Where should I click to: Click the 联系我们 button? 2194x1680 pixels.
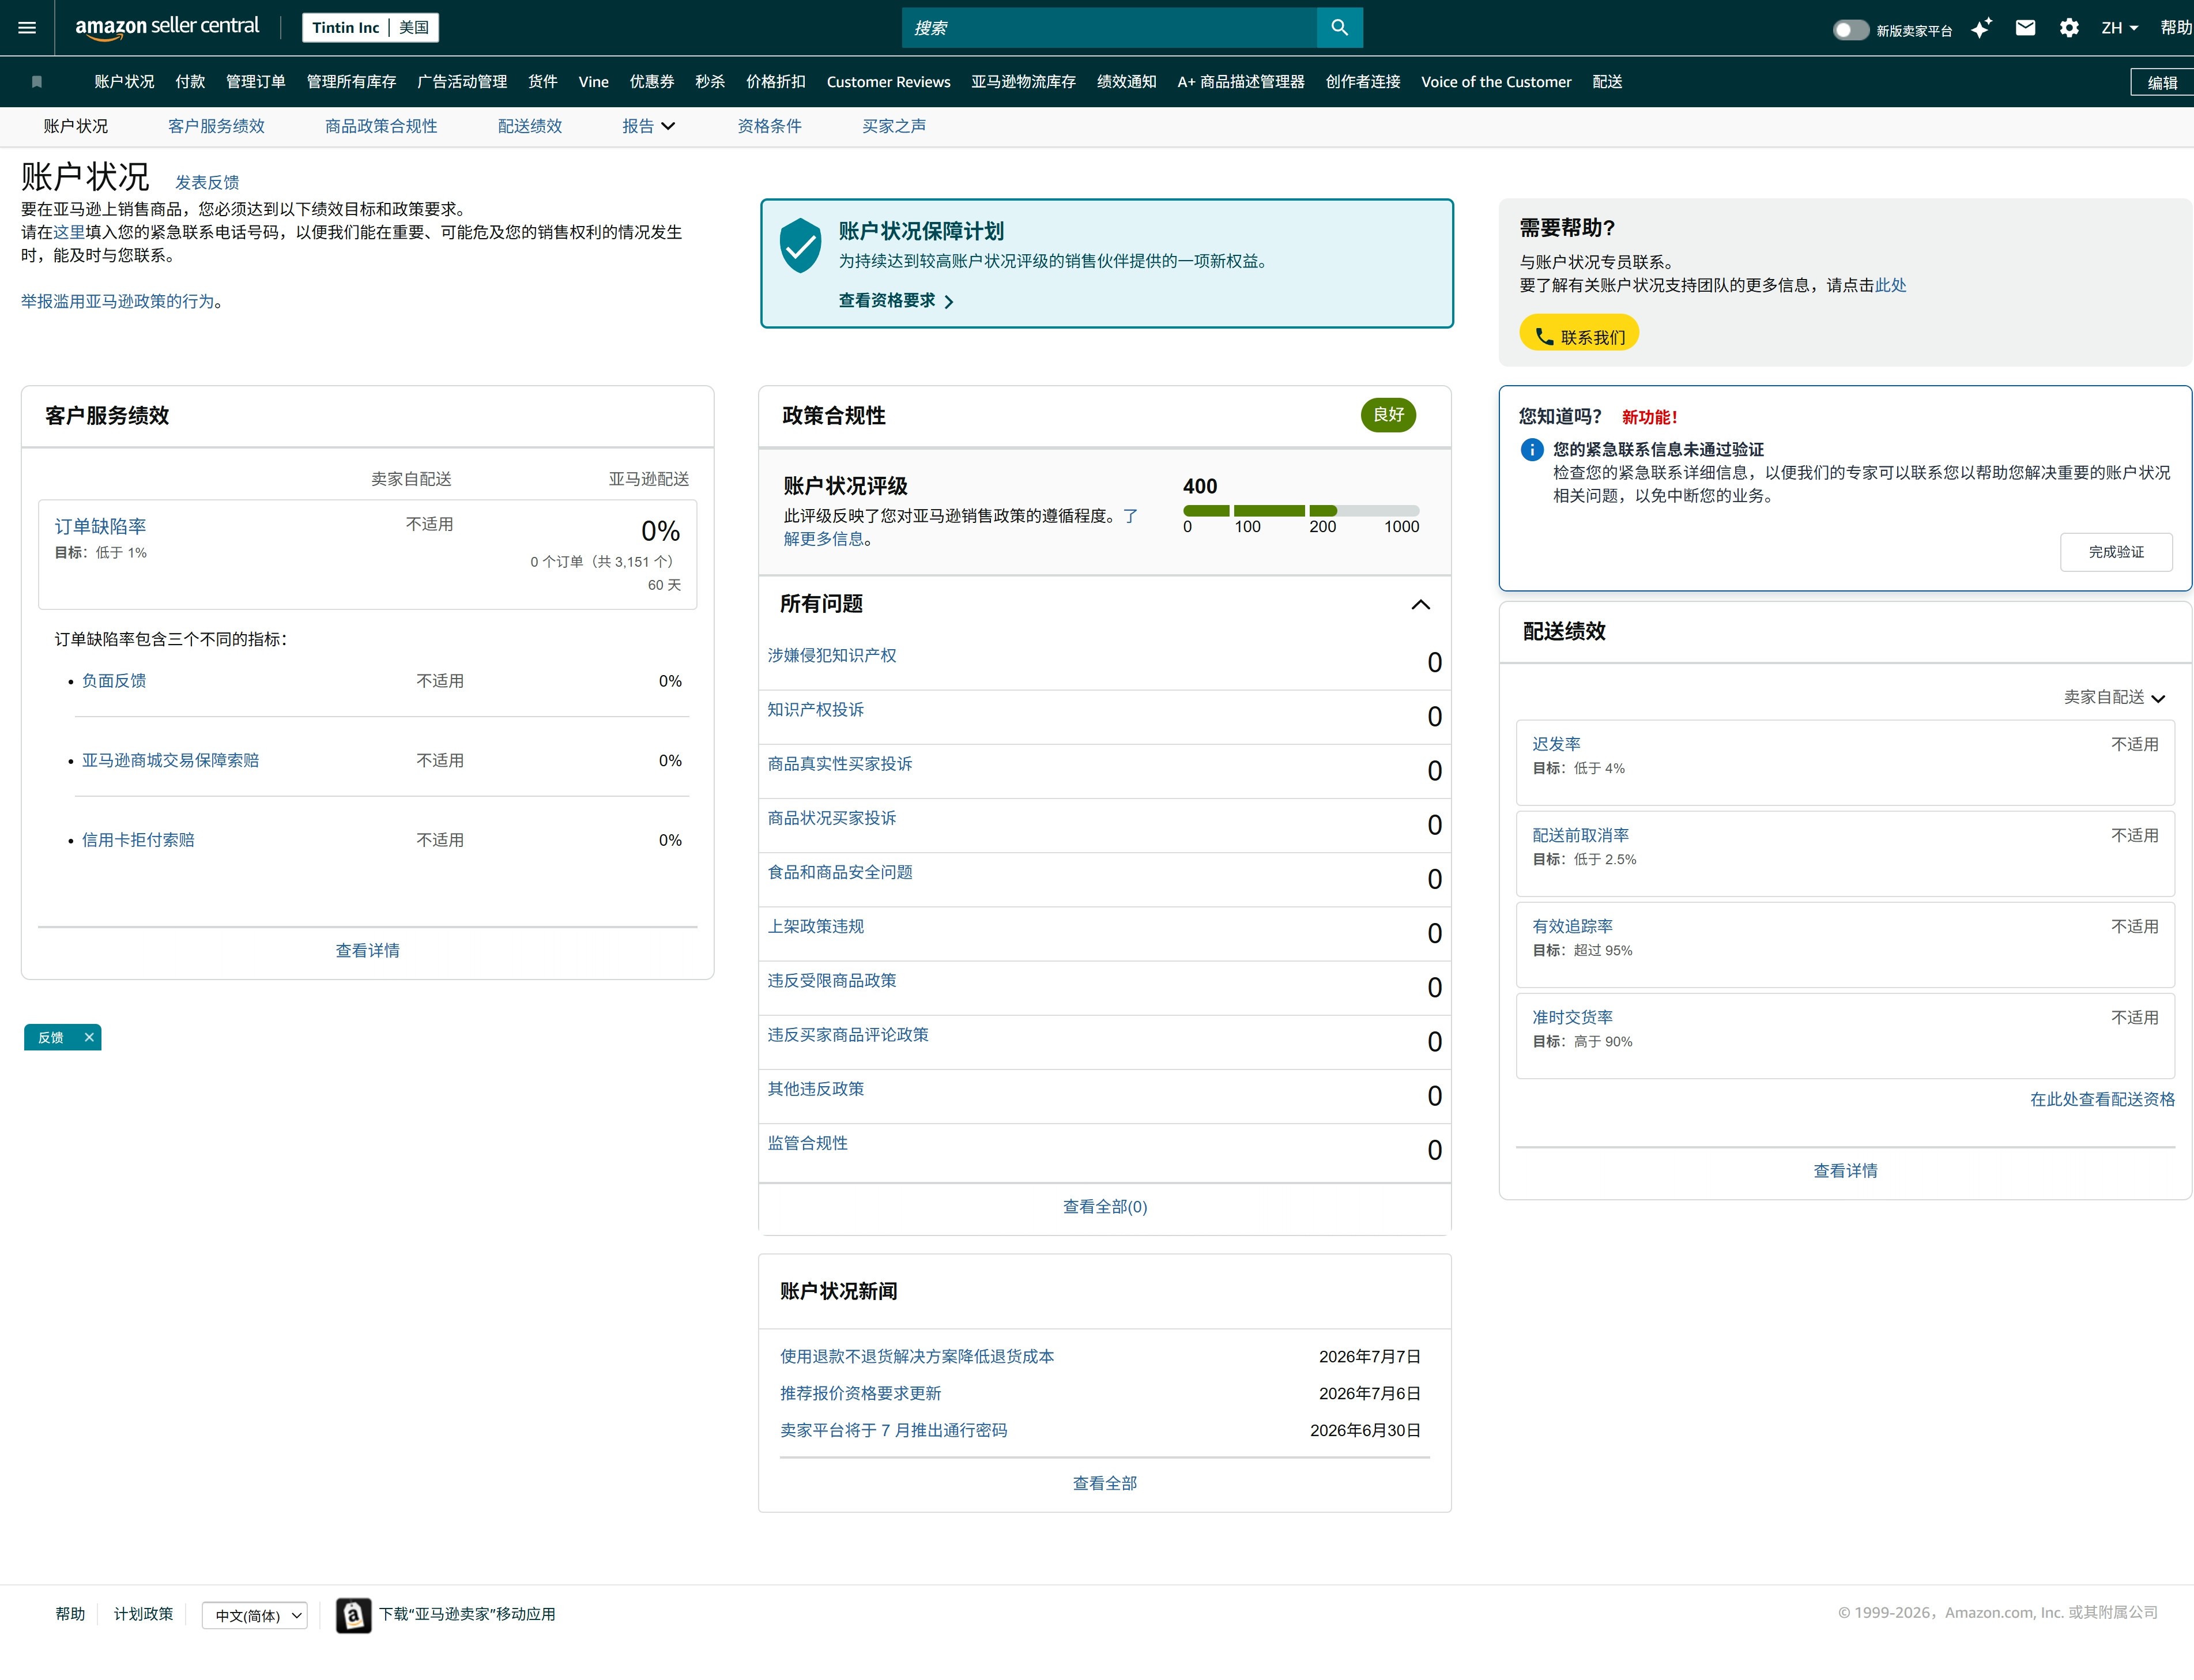click(1579, 333)
